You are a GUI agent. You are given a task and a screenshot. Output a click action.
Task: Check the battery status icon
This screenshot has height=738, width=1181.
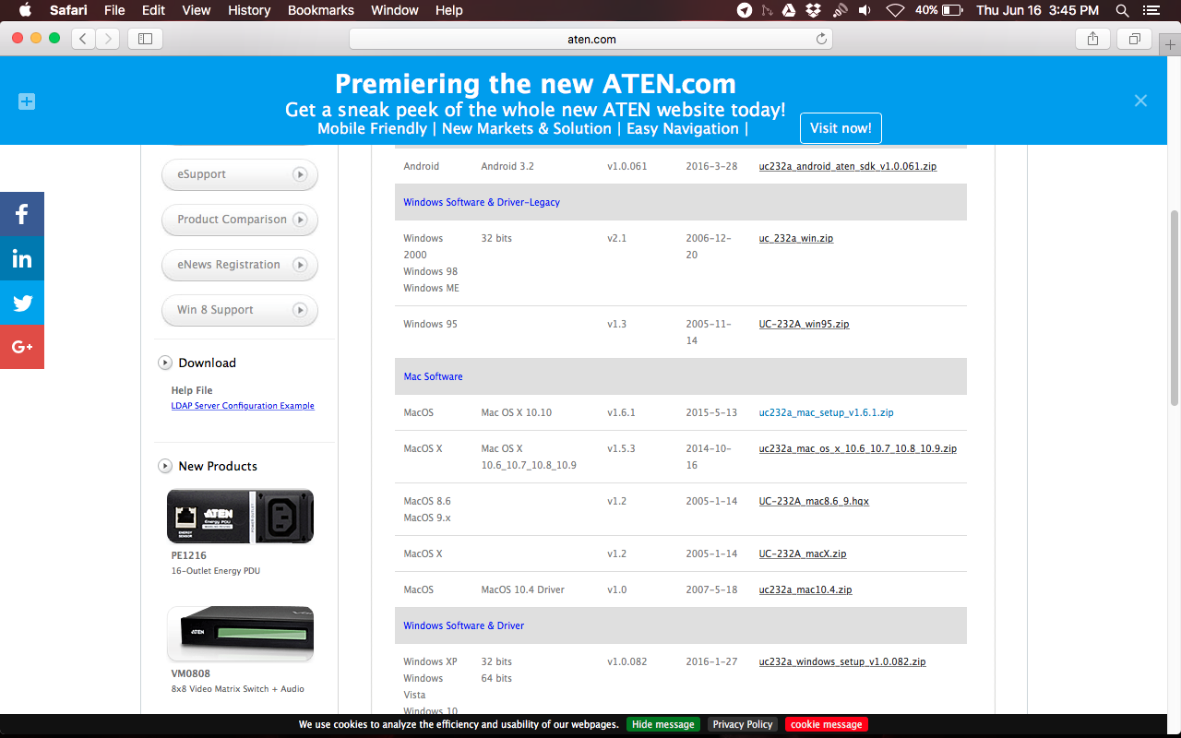click(953, 10)
